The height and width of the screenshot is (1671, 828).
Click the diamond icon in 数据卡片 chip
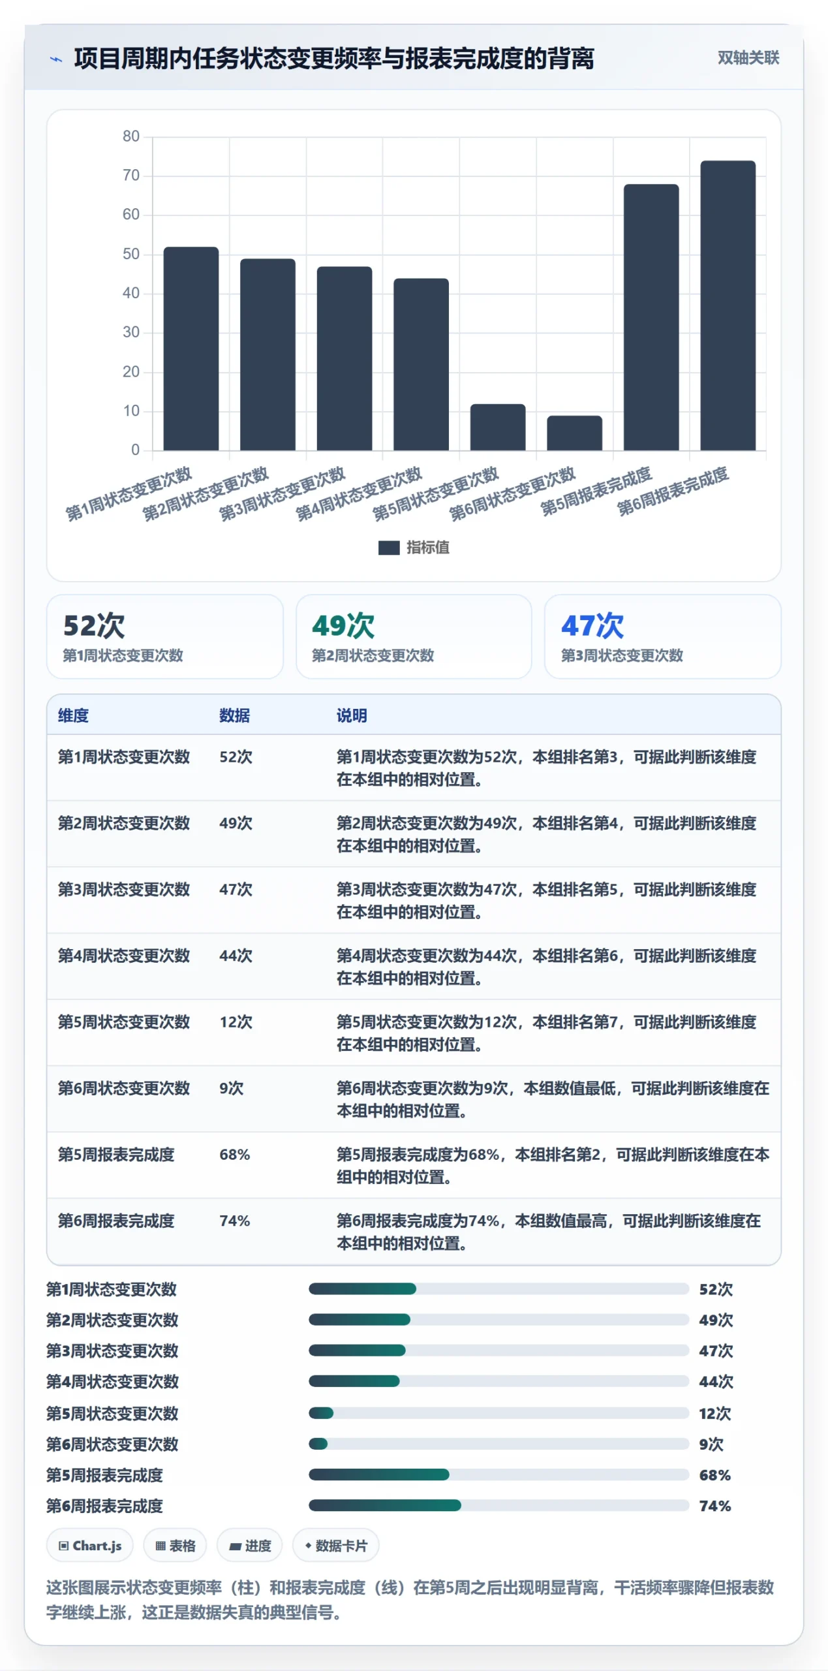(308, 1545)
